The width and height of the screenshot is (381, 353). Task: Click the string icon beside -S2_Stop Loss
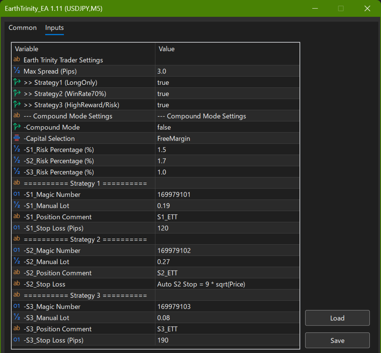17,284
